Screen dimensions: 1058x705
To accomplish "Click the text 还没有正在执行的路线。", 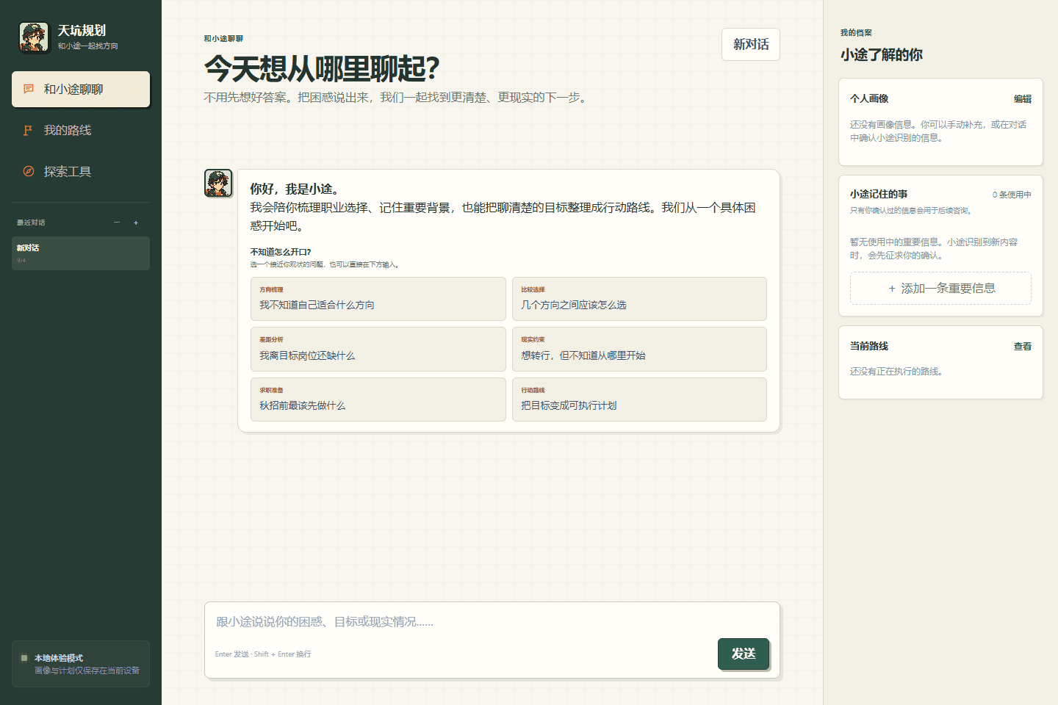I will click(x=898, y=372).
